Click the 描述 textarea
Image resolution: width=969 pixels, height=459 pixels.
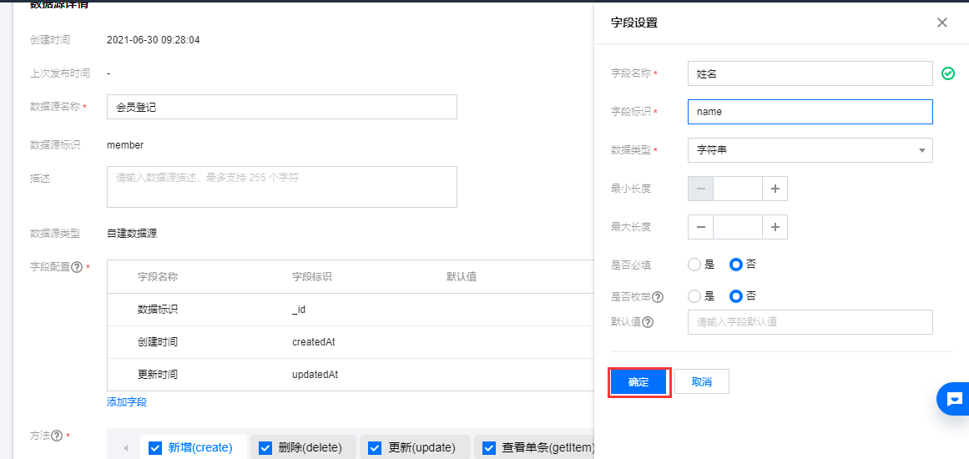point(282,187)
